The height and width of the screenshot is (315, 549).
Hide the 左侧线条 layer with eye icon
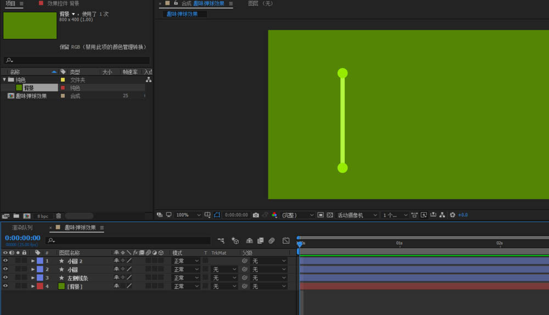pos(5,277)
